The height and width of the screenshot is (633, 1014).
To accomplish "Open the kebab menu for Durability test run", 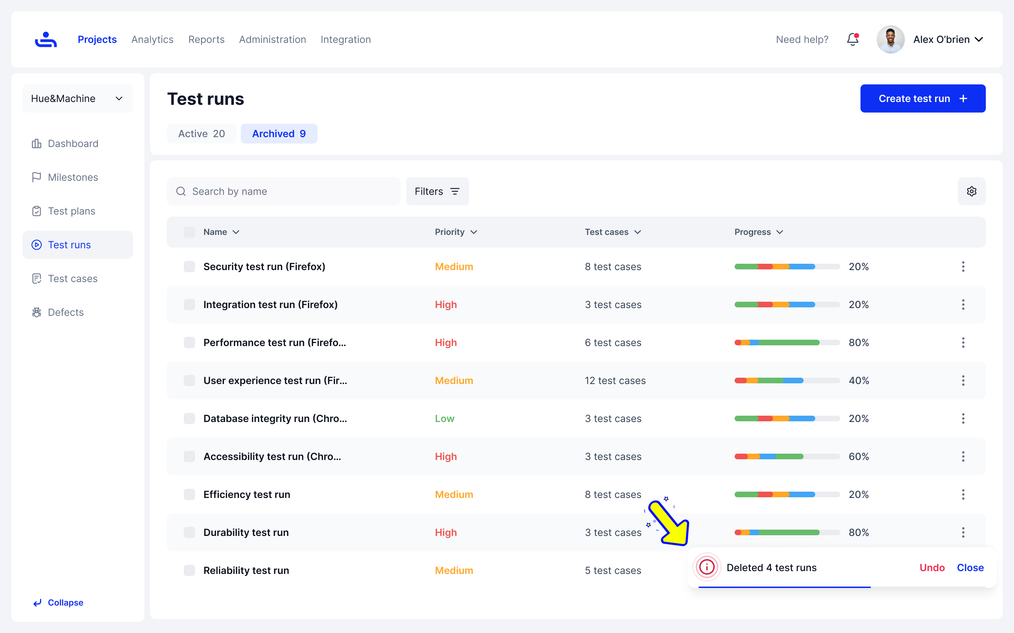I will click(x=963, y=532).
